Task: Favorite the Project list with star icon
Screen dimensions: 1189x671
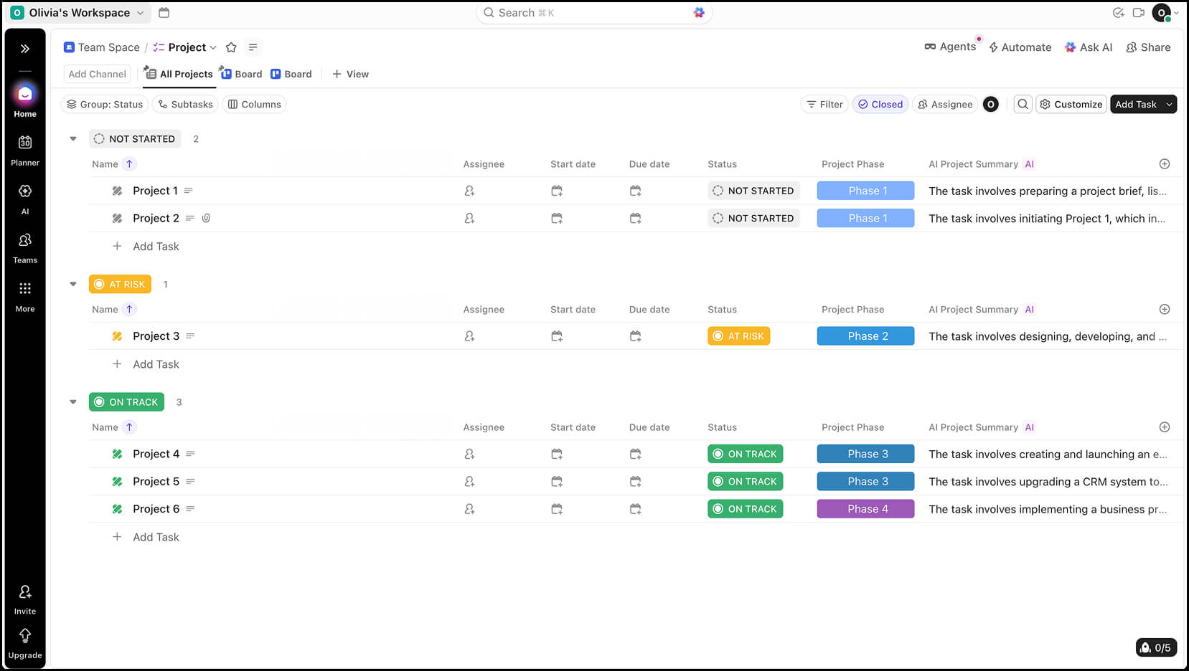Action: pos(231,47)
